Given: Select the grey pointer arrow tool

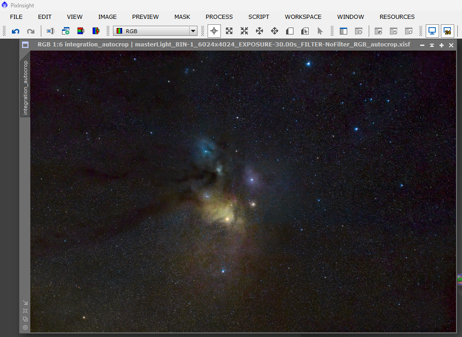Looking at the screenshot, I should [x=320, y=31].
